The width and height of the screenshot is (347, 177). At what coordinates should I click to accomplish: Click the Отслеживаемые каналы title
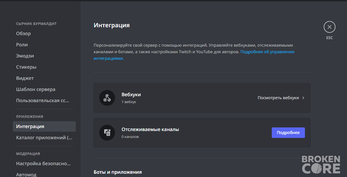150,129
